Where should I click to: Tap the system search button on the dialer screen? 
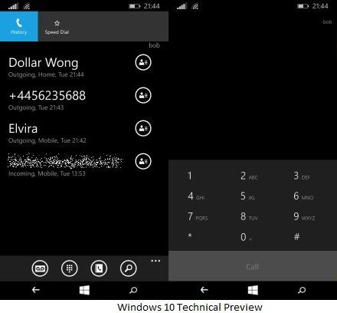pyautogui.click(x=302, y=290)
